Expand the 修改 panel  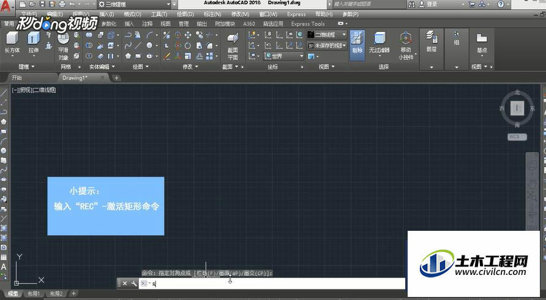(190, 67)
